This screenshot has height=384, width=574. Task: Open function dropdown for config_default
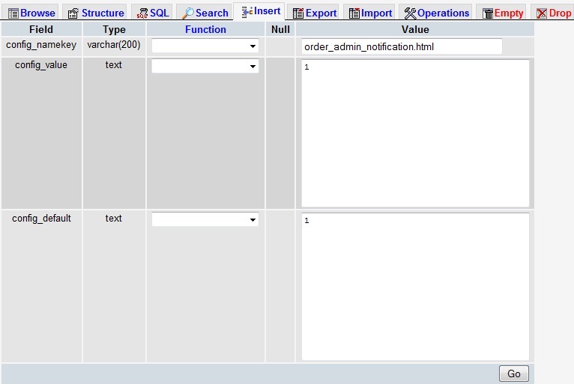[205, 219]
